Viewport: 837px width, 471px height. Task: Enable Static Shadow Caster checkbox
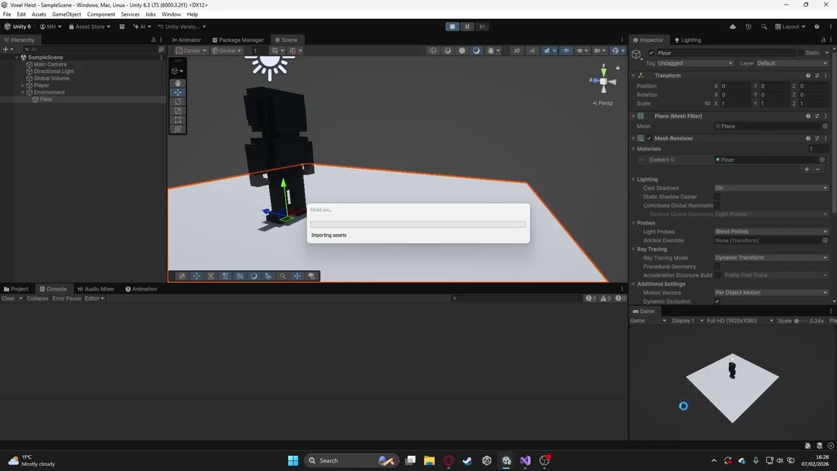coord(718,197)
